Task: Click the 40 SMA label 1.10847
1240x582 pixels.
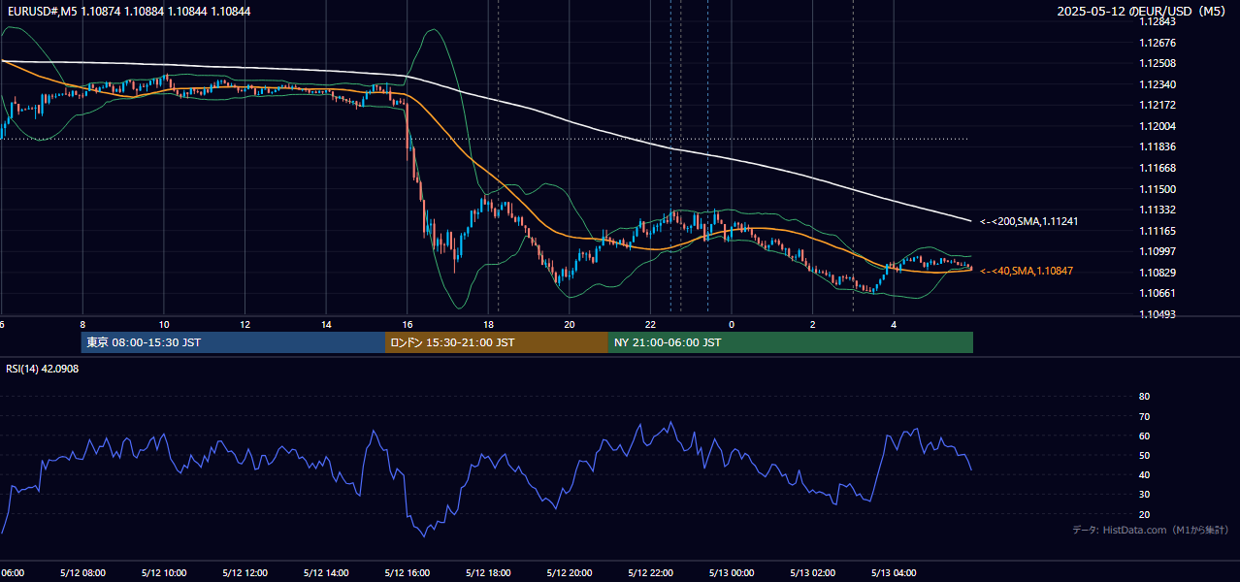Action: 1027,271
